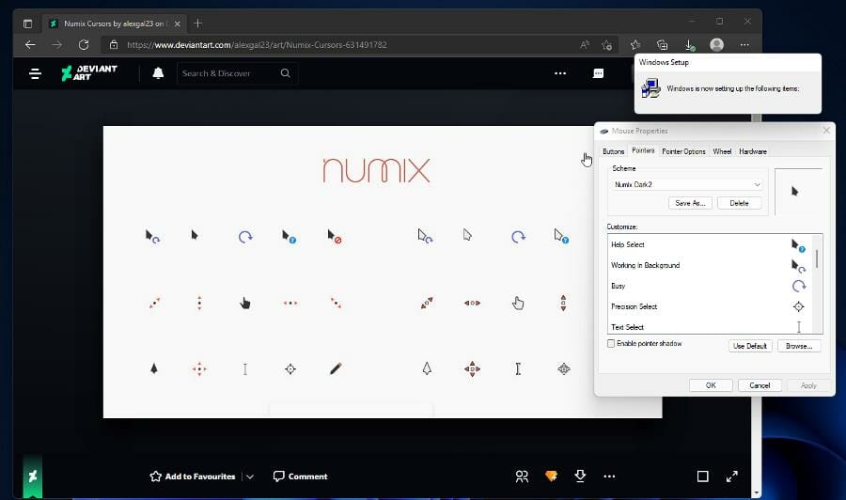Click the Browse... button

pos(799,346)
